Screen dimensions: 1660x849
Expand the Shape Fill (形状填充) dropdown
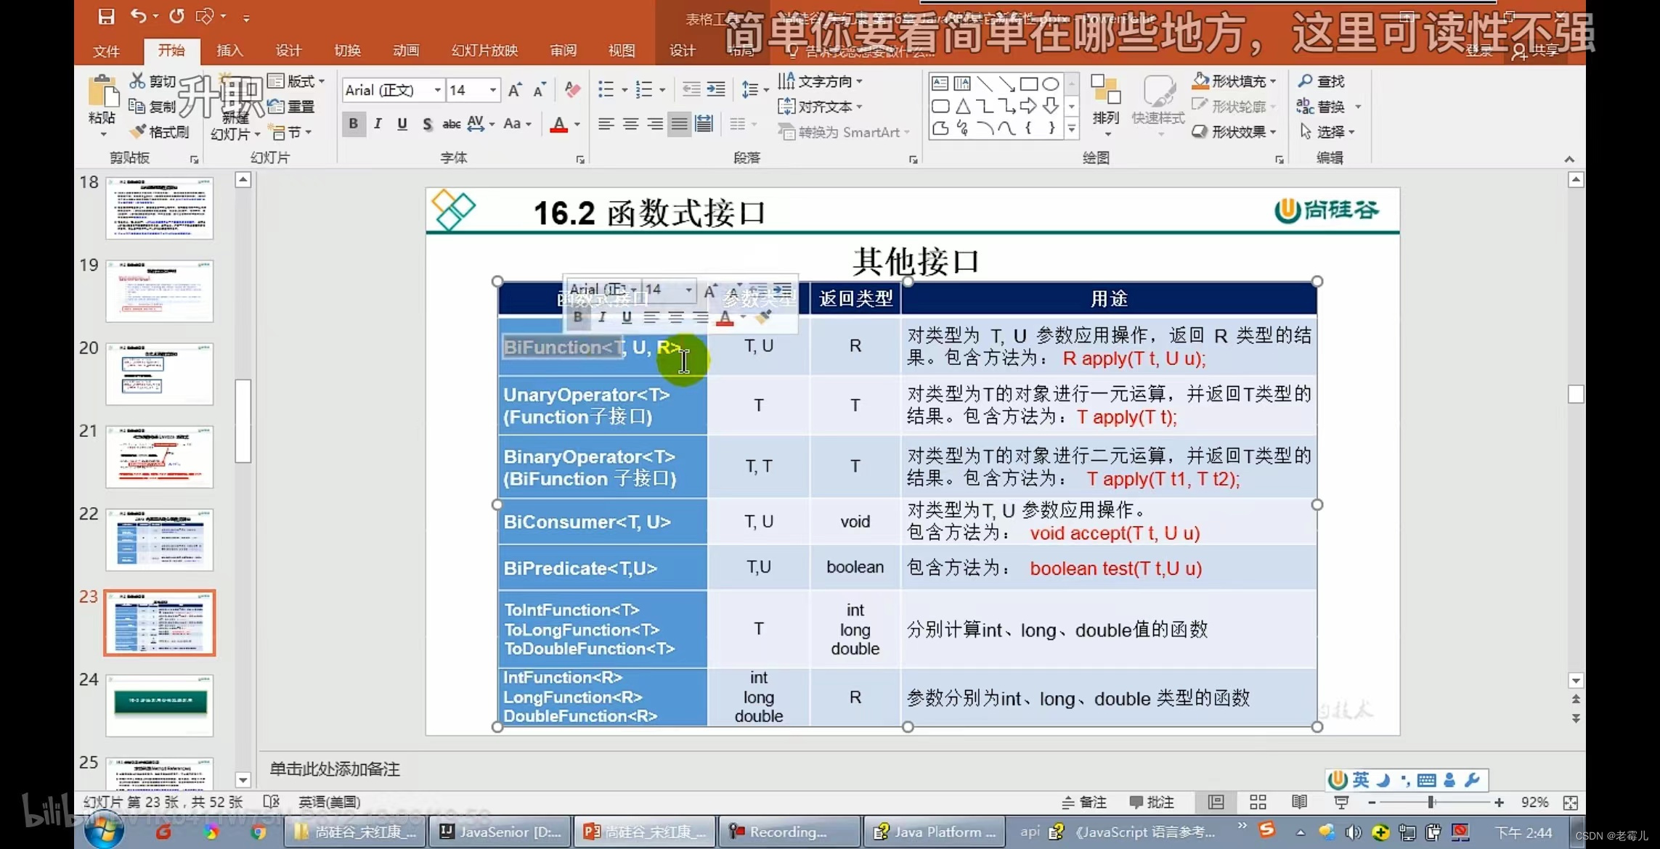click(x=1272, y=81)
